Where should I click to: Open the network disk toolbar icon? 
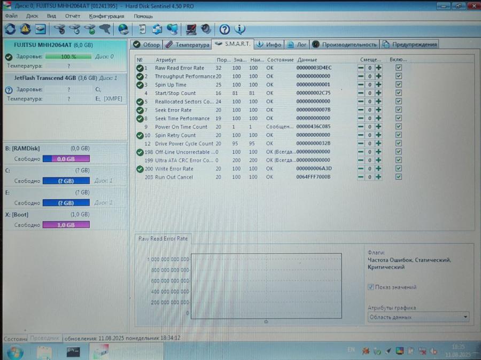click(123, 29)
